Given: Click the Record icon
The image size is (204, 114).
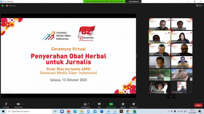Looking at the screenshot, I should [123, 104].
